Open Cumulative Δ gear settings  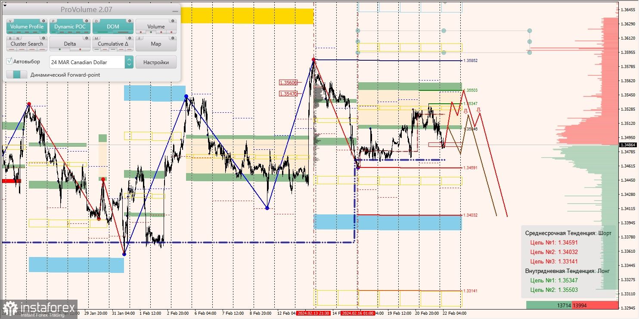130,38
